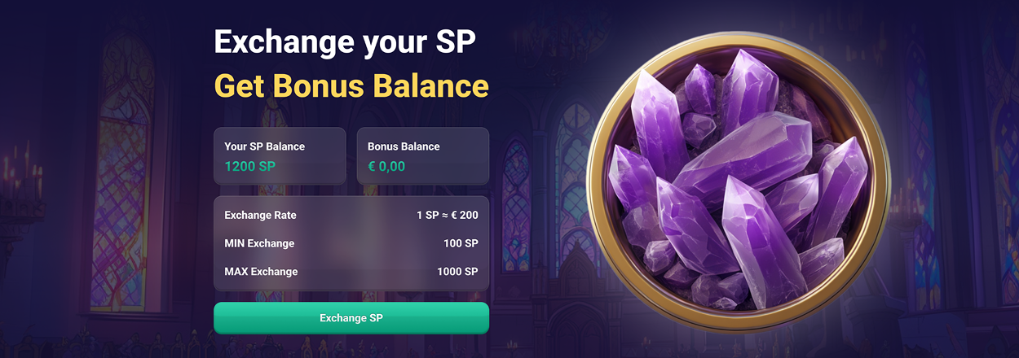The image size is (1019, 358).
Task: Click the SP text in the white heading
Action: point(452,41)
